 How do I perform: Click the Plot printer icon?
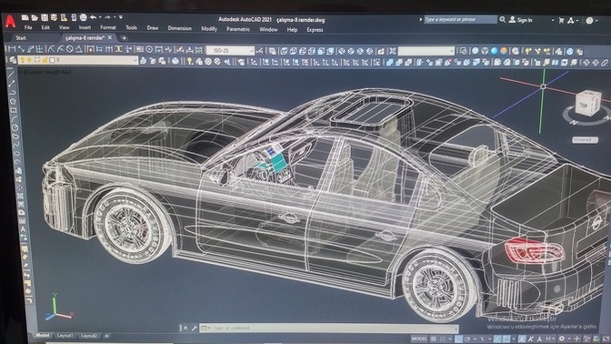point(83,17)
